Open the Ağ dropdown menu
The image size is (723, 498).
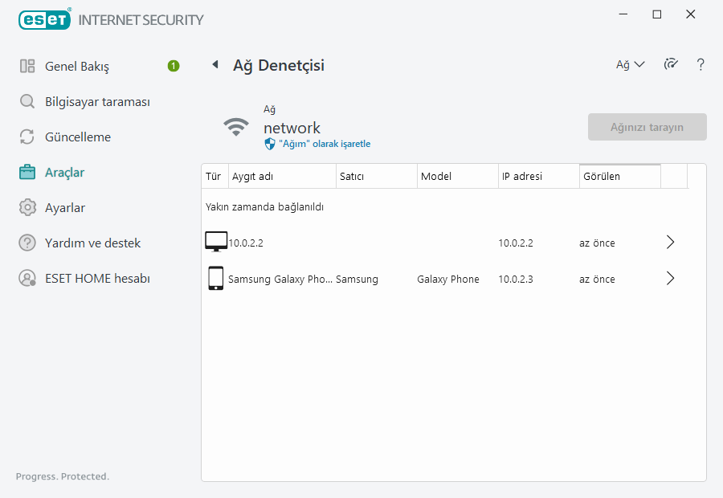point(630,65)
